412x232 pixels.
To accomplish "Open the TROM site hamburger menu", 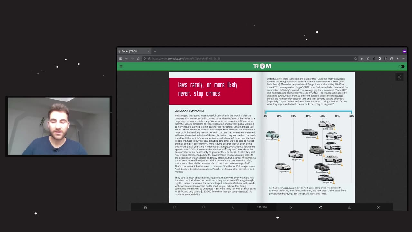I will (x=121, y=66).
